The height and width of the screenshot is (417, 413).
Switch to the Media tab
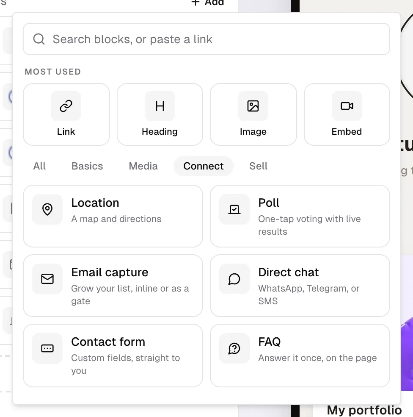tap(143, 166)
